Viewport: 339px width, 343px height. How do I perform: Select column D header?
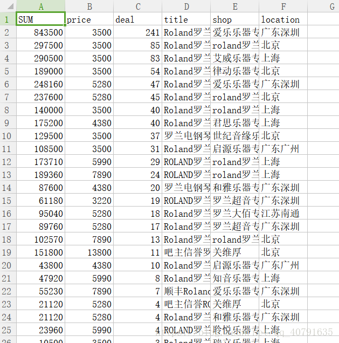[x=186, y=6]
